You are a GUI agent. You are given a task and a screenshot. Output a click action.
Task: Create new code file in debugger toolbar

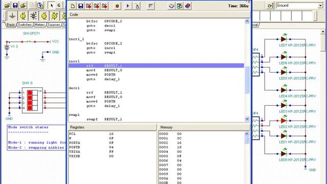point(73,6)
